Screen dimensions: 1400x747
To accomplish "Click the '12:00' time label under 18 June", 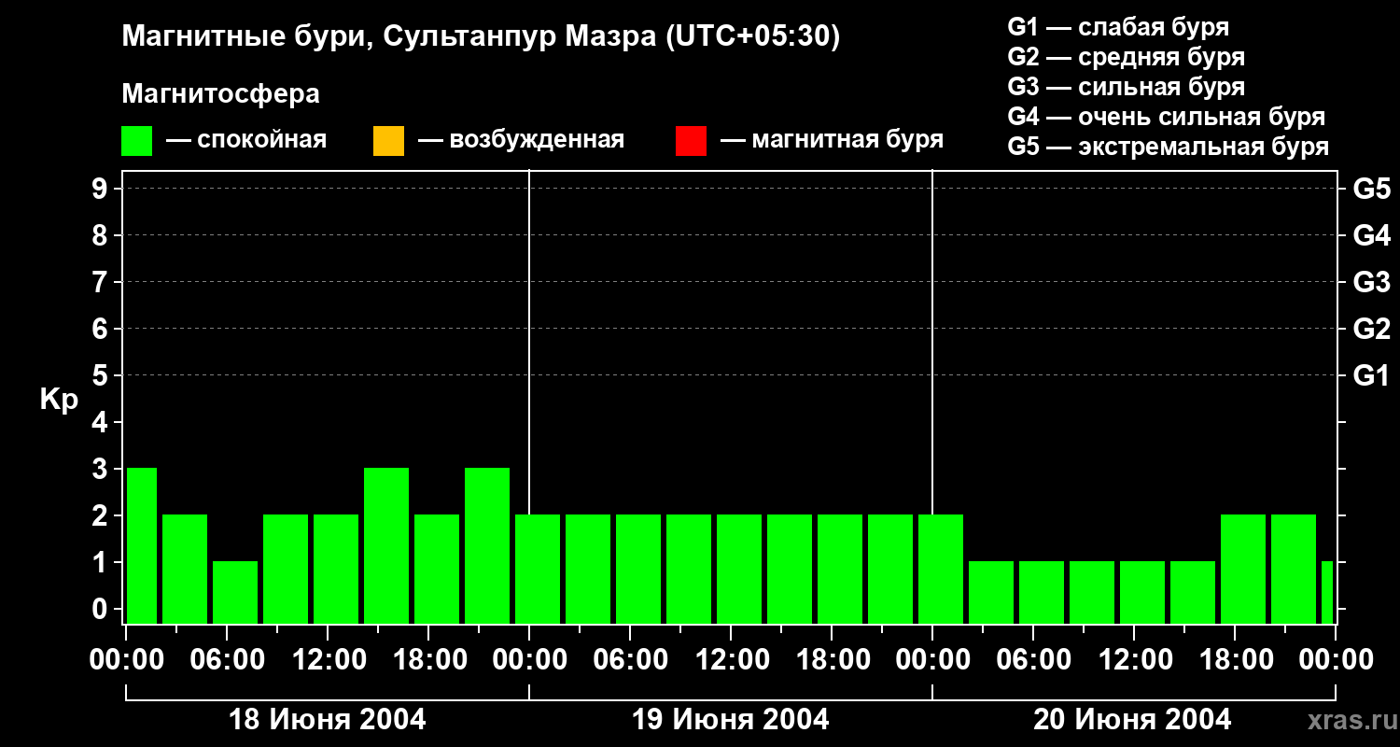I will pyautogui.click(x=328, y=660).
